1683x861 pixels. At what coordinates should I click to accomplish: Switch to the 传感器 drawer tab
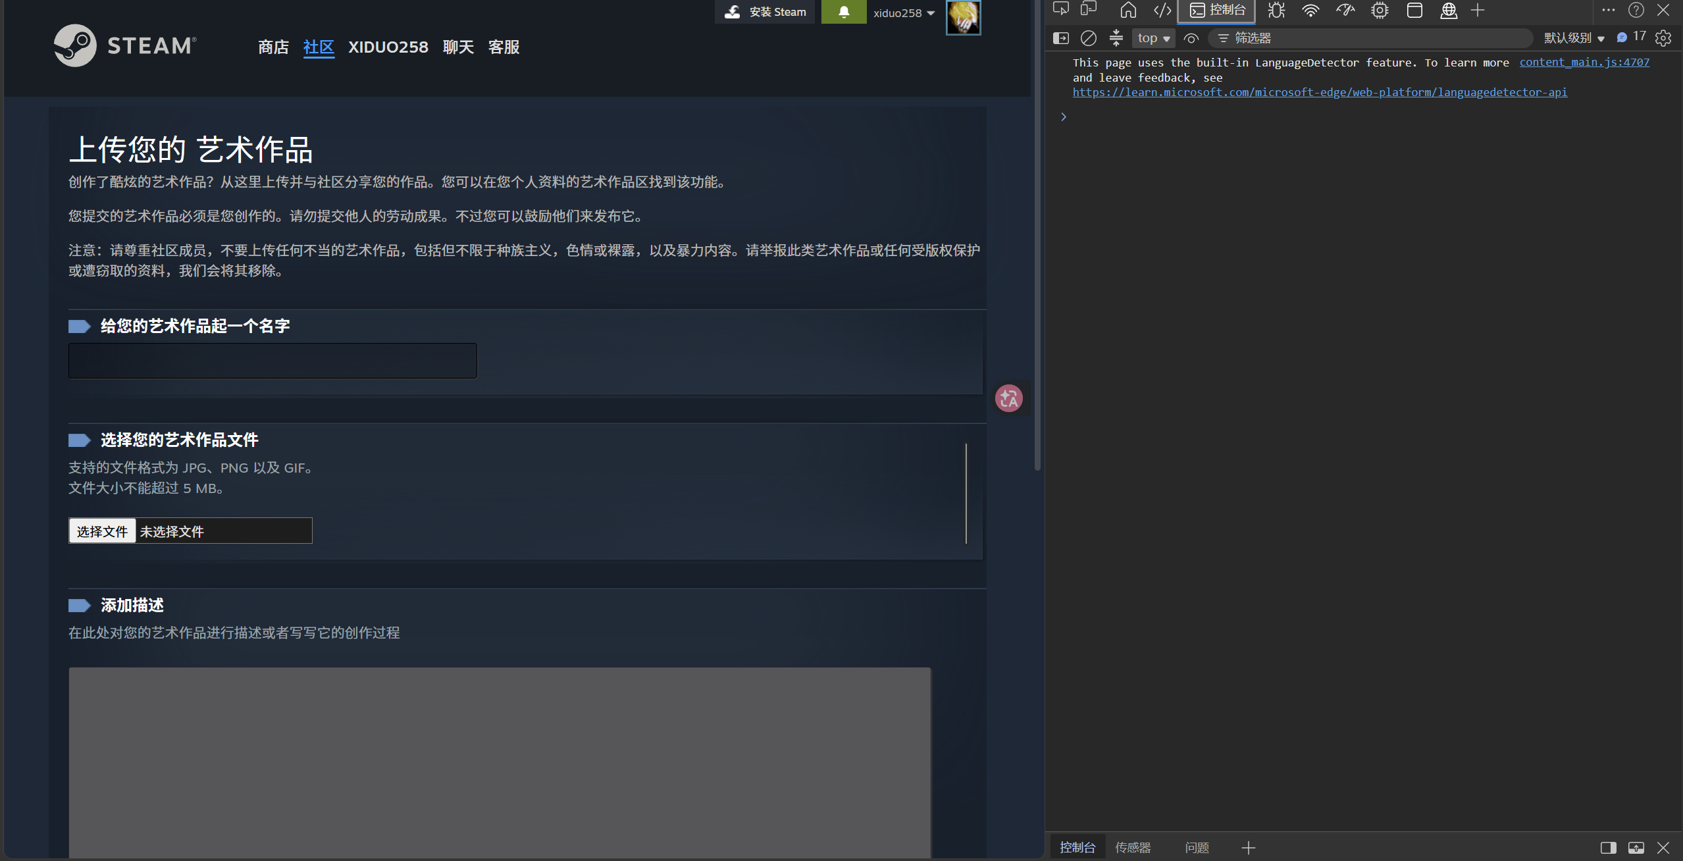pyautogui.click(x=1133, y=847)
